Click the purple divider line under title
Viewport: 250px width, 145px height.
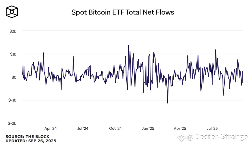click(125, 22)
